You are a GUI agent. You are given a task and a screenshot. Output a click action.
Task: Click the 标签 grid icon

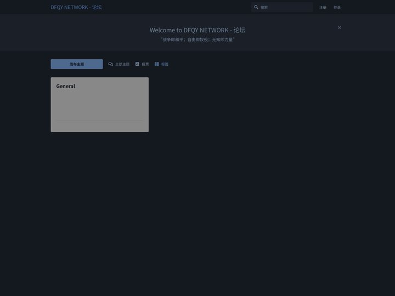[x=157, y=64]
